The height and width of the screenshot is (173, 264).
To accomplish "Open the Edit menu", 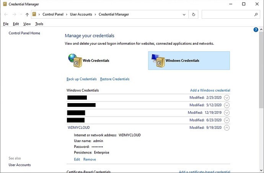I will click(x=16, y=24).
